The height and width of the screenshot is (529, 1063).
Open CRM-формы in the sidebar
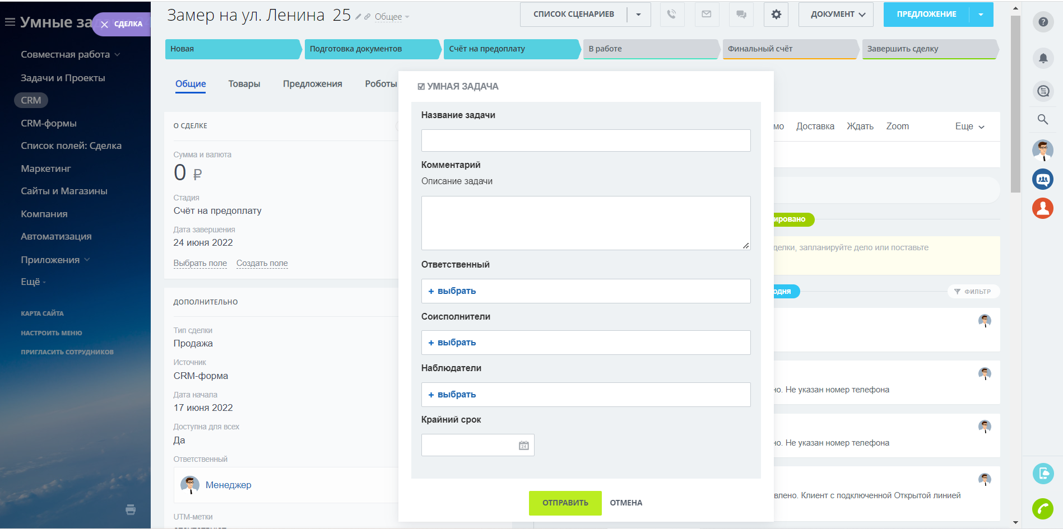49,123
